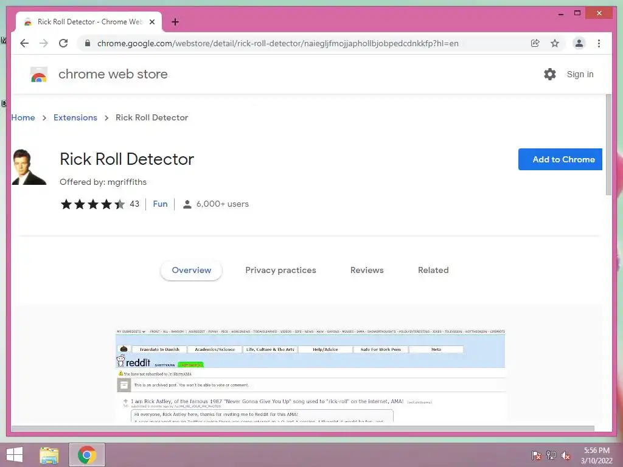Click the 43 ratings count

pos(134,204)
